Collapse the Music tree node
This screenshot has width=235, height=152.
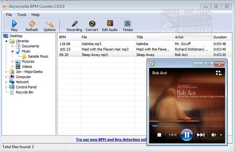(12, 51)
